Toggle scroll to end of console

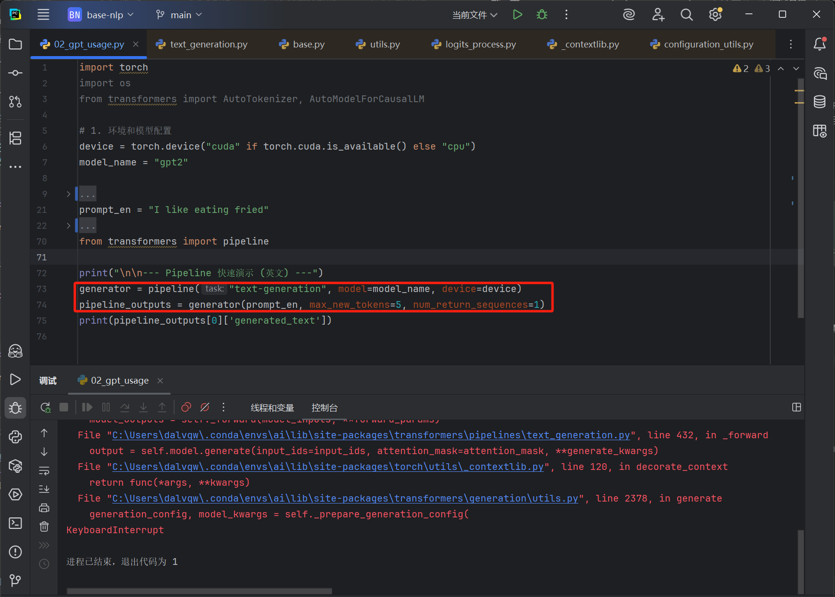[x=44, y=489]
